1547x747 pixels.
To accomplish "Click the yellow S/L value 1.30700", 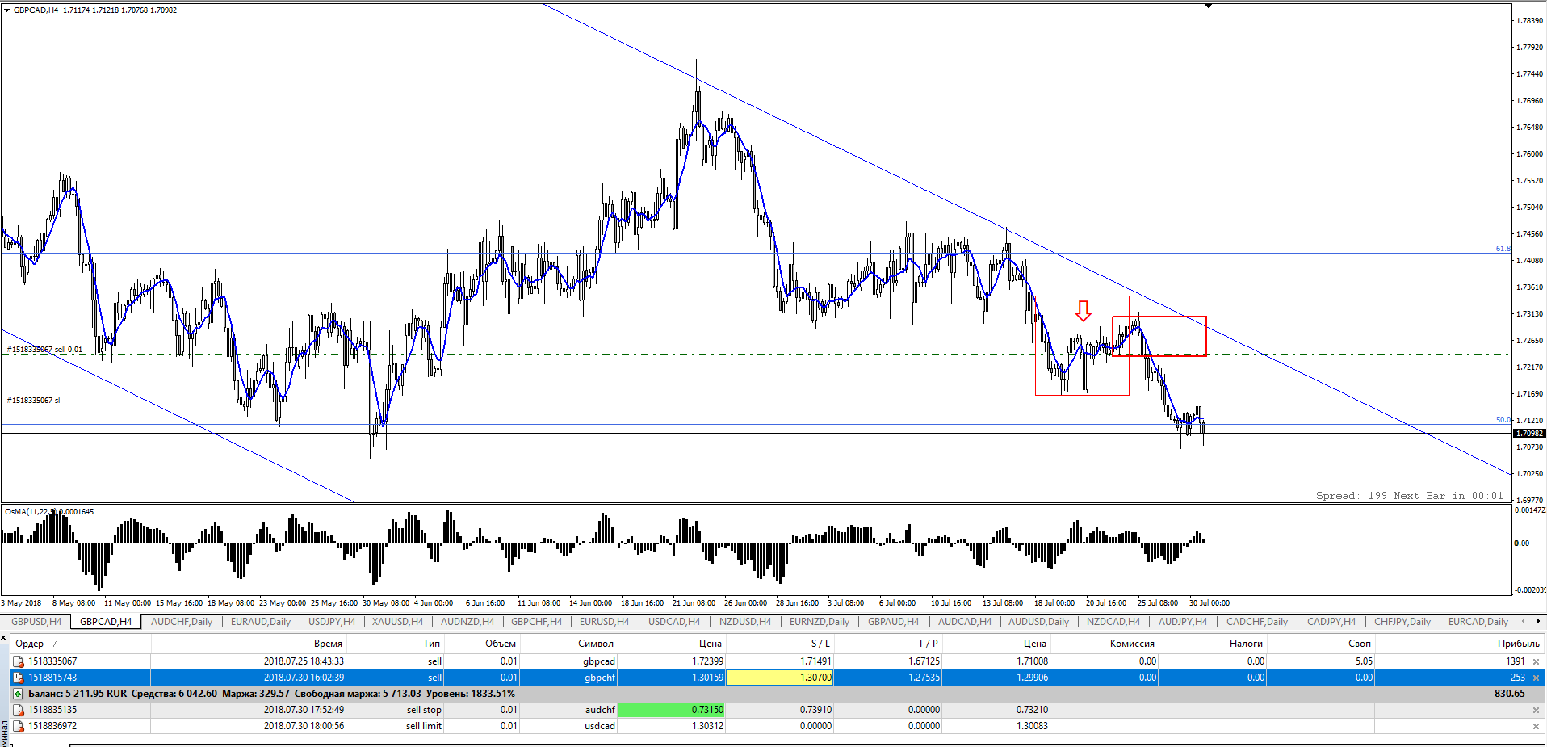I will tap(780, 678).
